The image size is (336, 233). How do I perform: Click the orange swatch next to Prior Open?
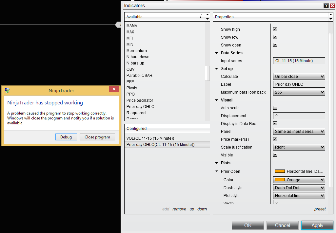point(280,171)
